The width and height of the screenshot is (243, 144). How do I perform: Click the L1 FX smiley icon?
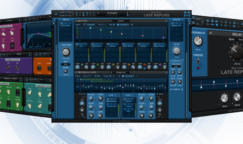coord(115,95)
